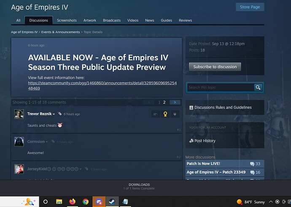The image size is (291, 207).
Task: Click the reply arrow icon on Trevor Reznik's comment
Action: pyautogui.click(x=156, y=114)
